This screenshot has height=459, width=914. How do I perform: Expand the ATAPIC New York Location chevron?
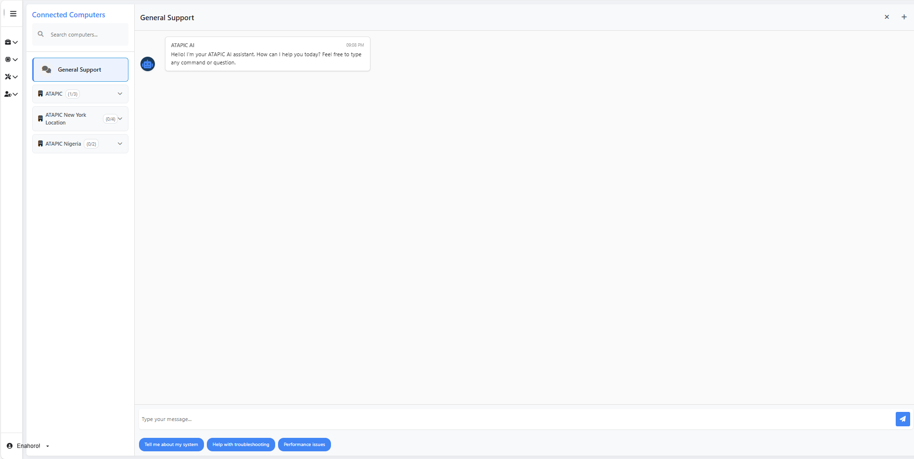[120, 119]
